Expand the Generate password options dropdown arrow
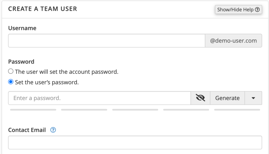The image size is (269, 154). click(254, 98)
